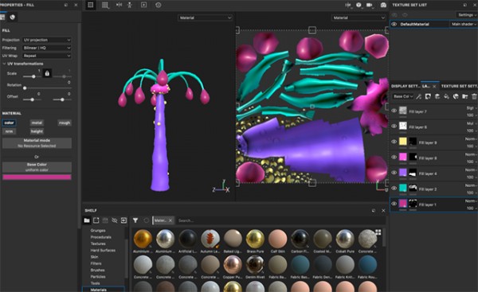This screenshot has width=478, height=292.
Task: Open the grid viewport options icon
Action: pyautogui.click(x=105, y=6)
